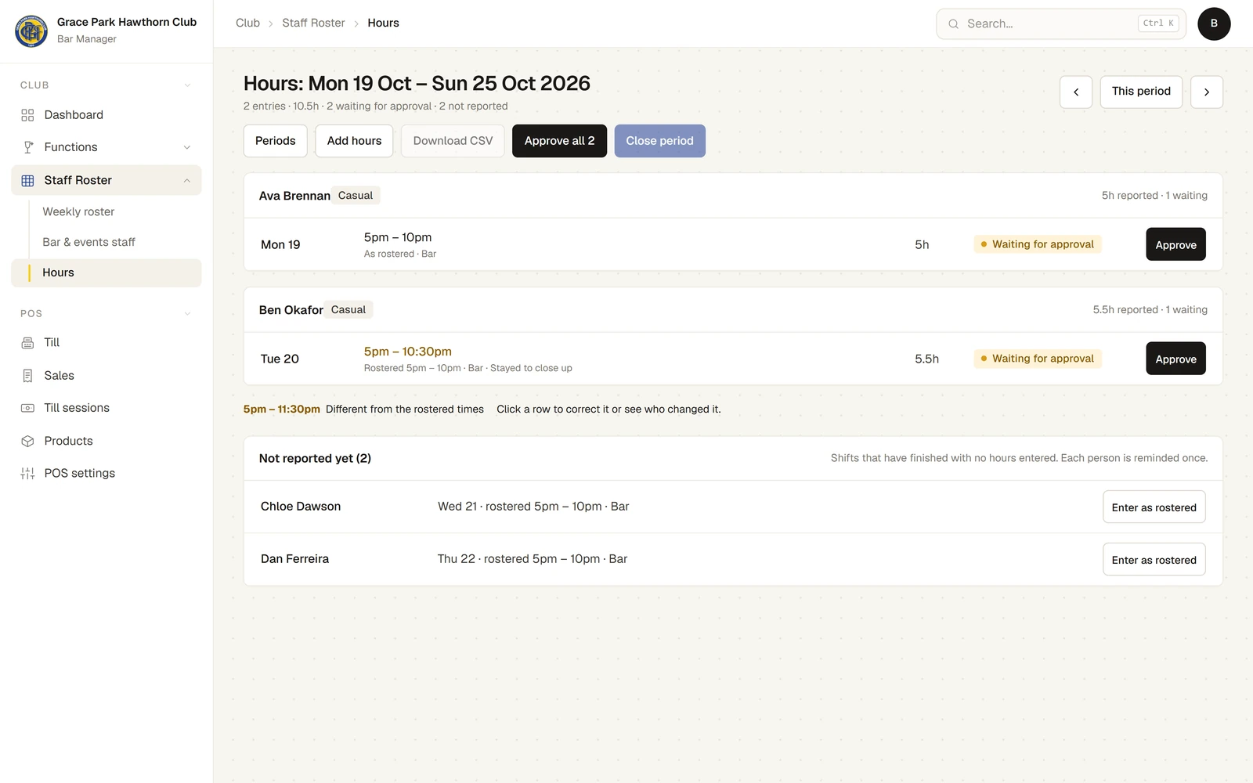Image resolution: width=1253 pixels, height=783 pixels.
Task: Expand the Functions submenu chevron
Action: (187, 147)
